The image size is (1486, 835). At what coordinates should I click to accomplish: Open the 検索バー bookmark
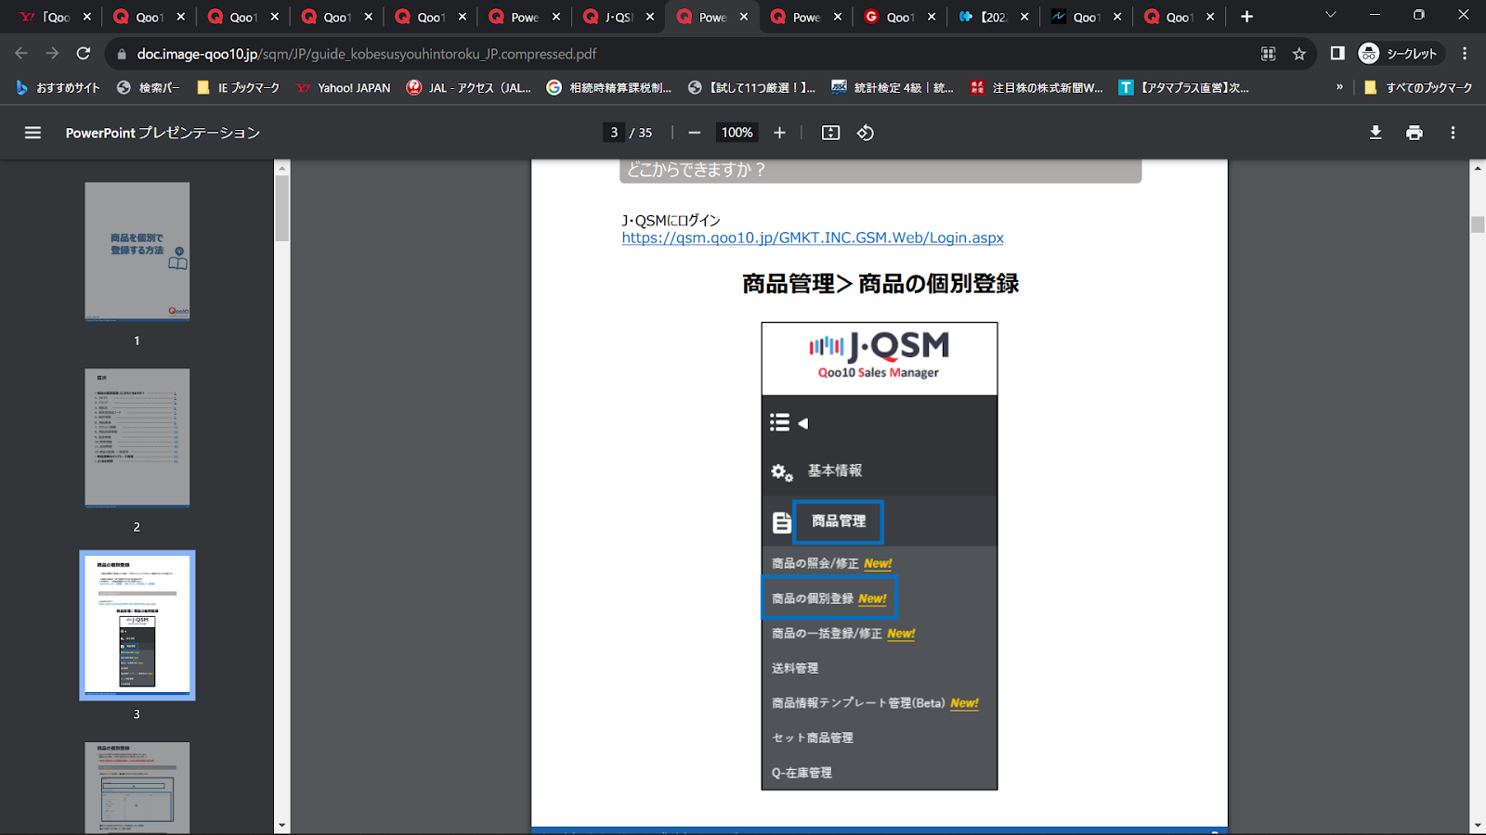coord(149,87)
